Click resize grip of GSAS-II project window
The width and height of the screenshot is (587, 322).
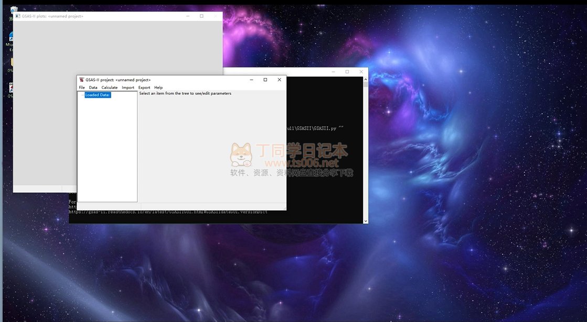click(x=284, y=208)
